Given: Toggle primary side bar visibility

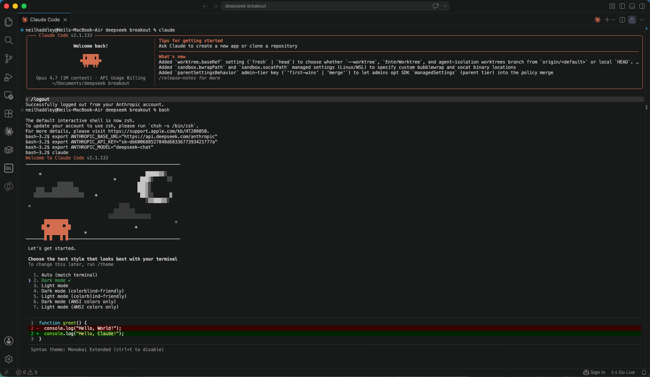Looking at the screenshot, I should pos(622,6).
